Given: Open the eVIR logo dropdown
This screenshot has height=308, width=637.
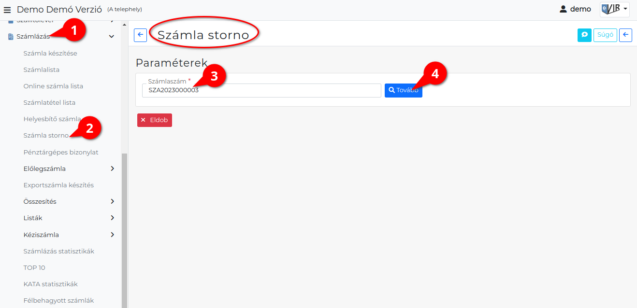Looking at the screenshot, I should (615, 9).
